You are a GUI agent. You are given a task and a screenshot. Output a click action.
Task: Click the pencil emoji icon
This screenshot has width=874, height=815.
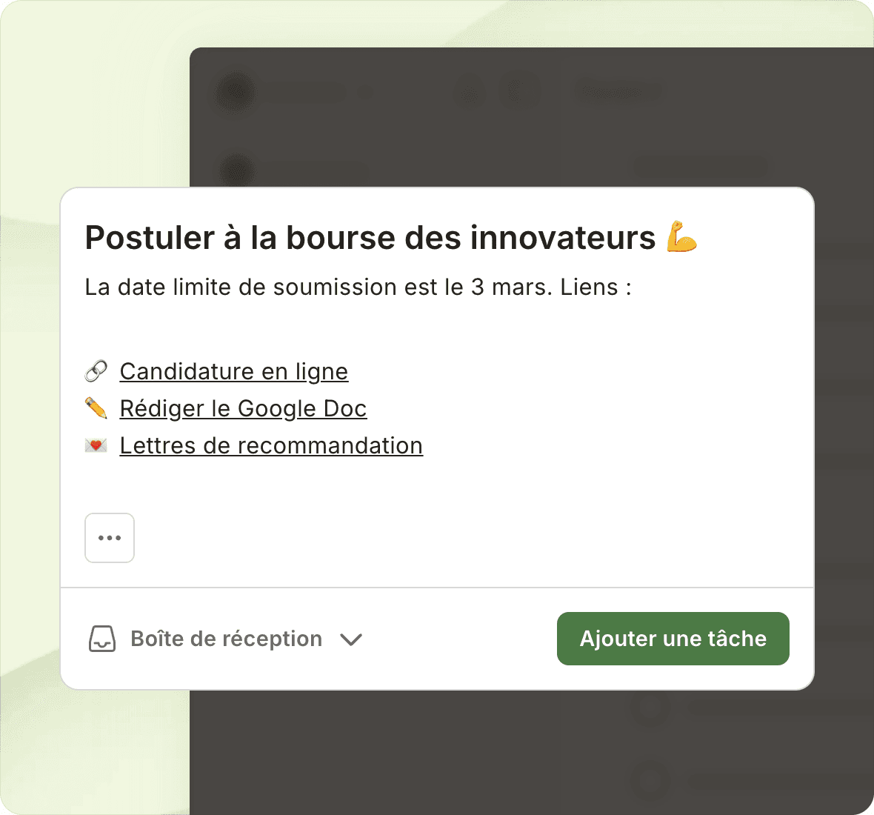point(96,408)
